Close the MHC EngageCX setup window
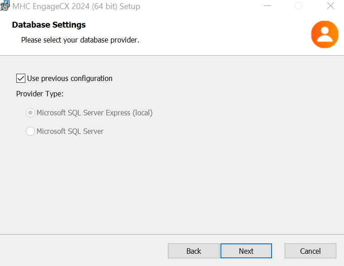344x266 pixels. tap(330, 6)
